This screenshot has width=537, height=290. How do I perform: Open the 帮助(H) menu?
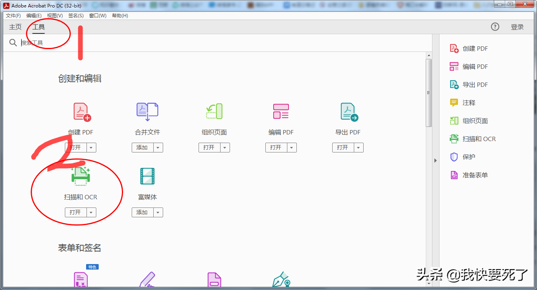pyautogui.click(x=120, y=15)
